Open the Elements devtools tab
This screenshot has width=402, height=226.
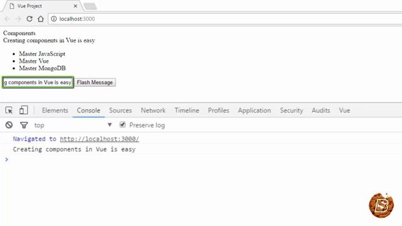click(x=55, y=110)
